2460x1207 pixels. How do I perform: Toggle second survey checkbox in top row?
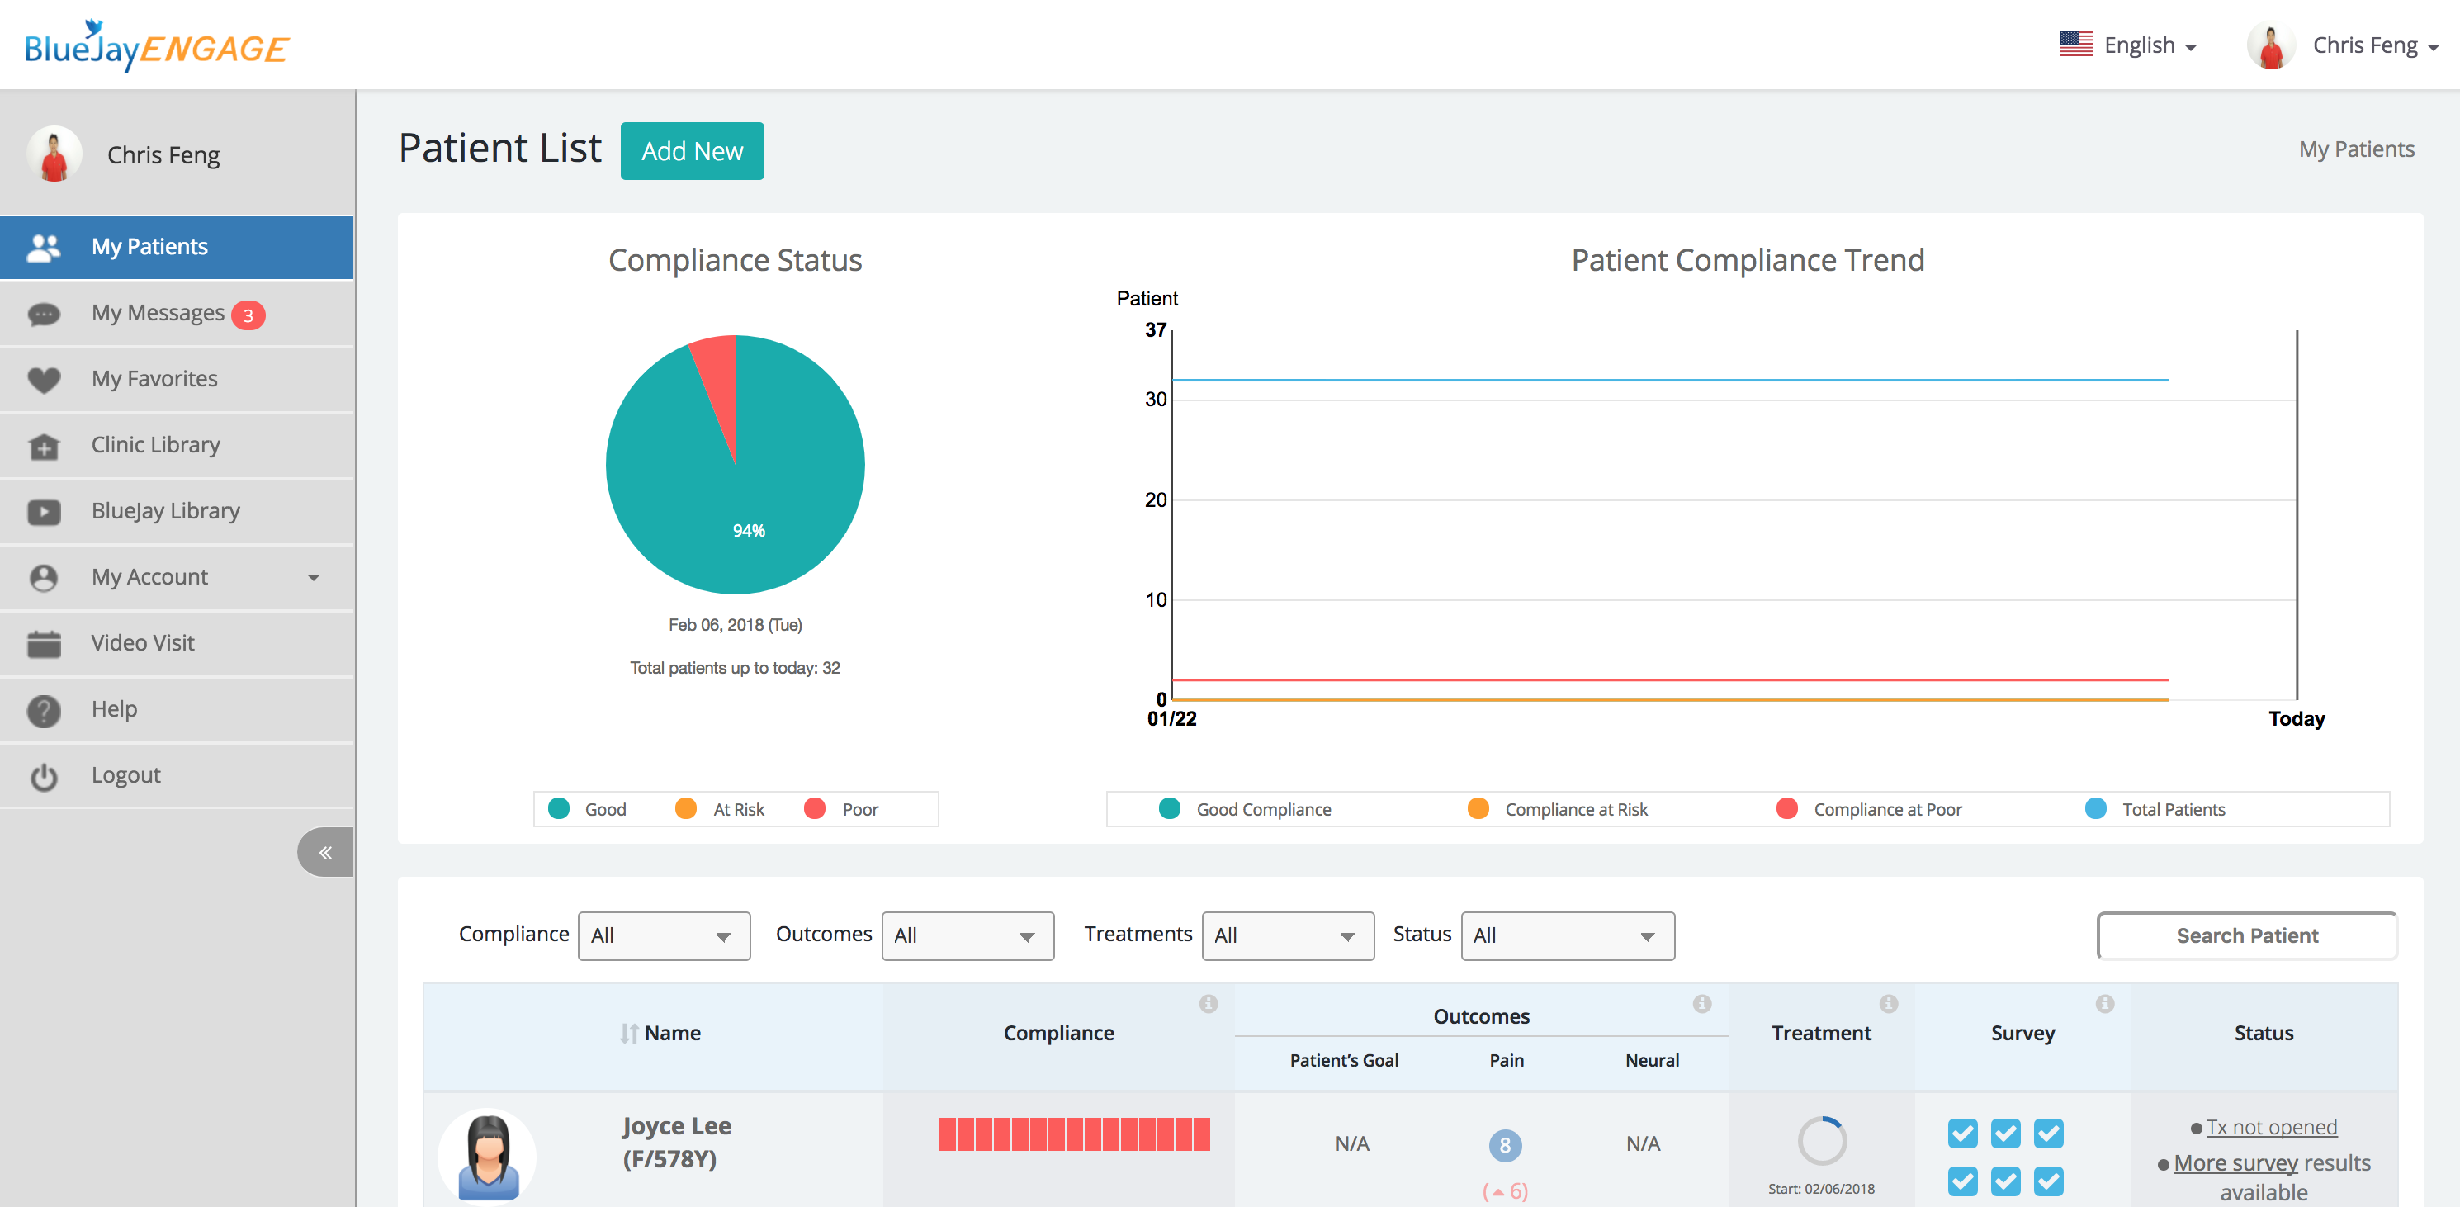(x=2005, y=1134)
